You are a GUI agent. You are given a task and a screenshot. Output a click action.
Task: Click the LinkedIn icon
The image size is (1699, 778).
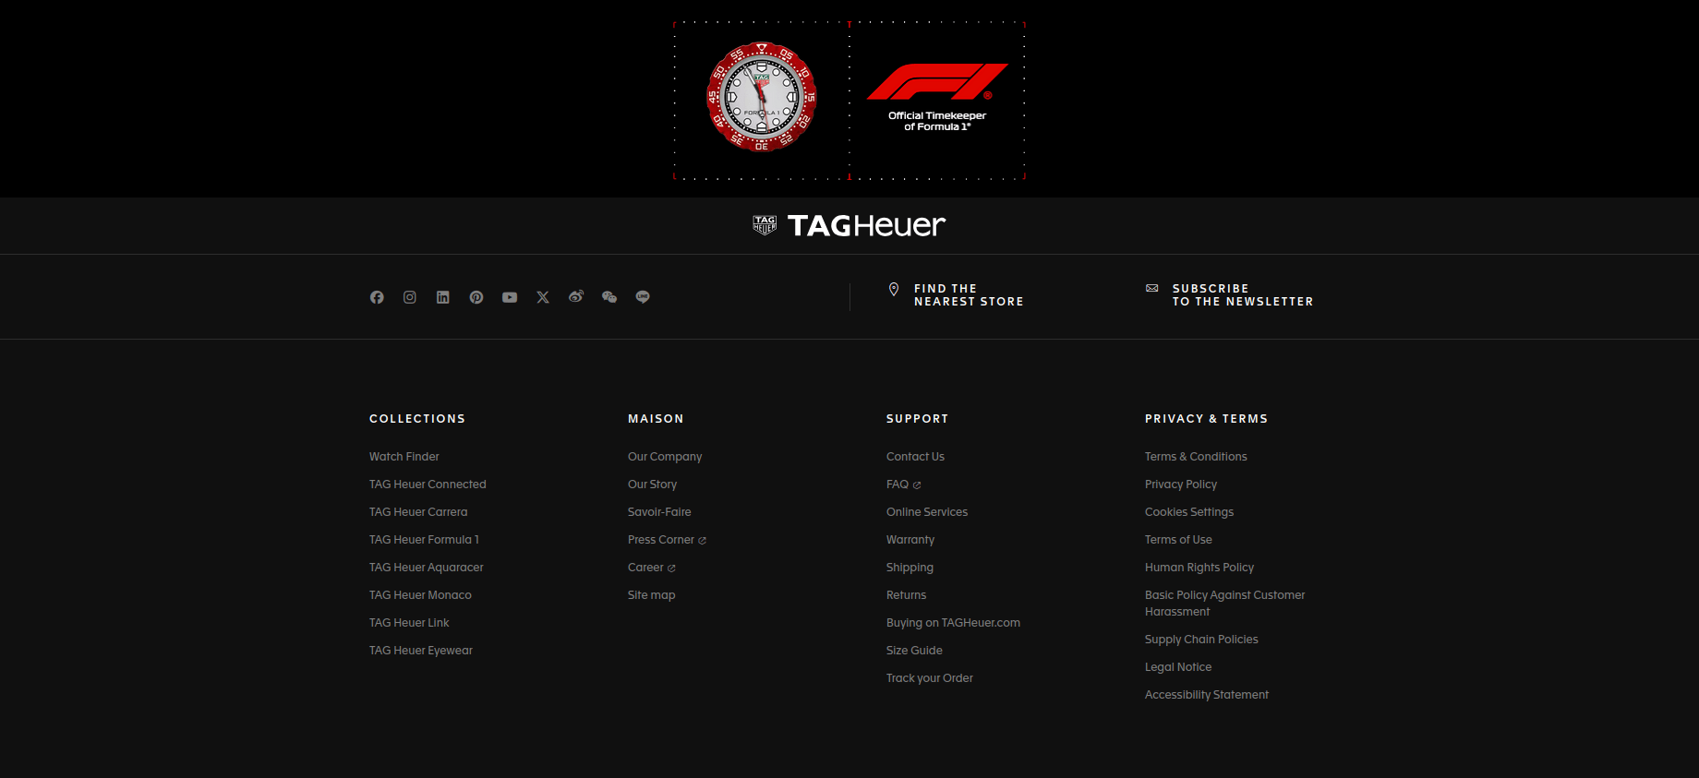click(443, 297)
